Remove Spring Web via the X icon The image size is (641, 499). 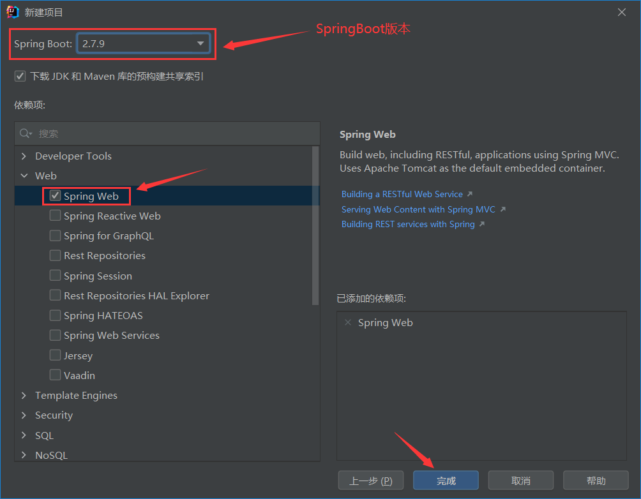coord(348,323)
